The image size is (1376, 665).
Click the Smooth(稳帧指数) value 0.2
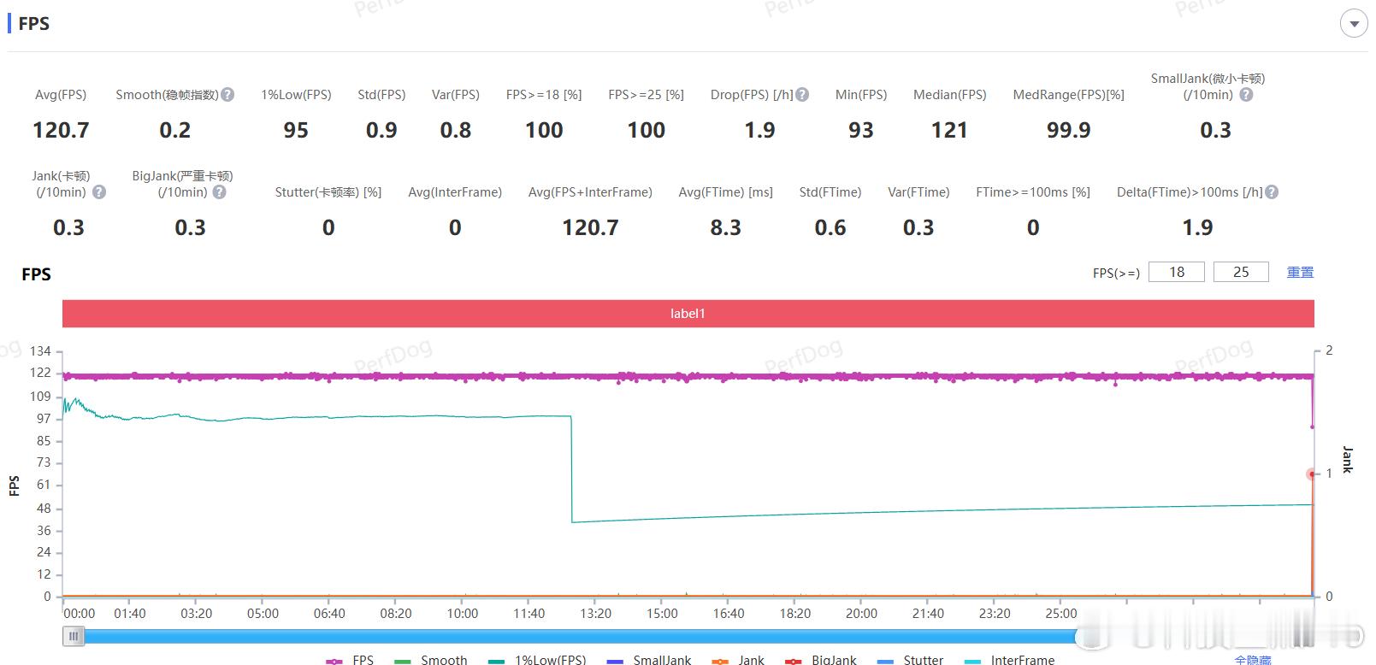pos(175,130)
